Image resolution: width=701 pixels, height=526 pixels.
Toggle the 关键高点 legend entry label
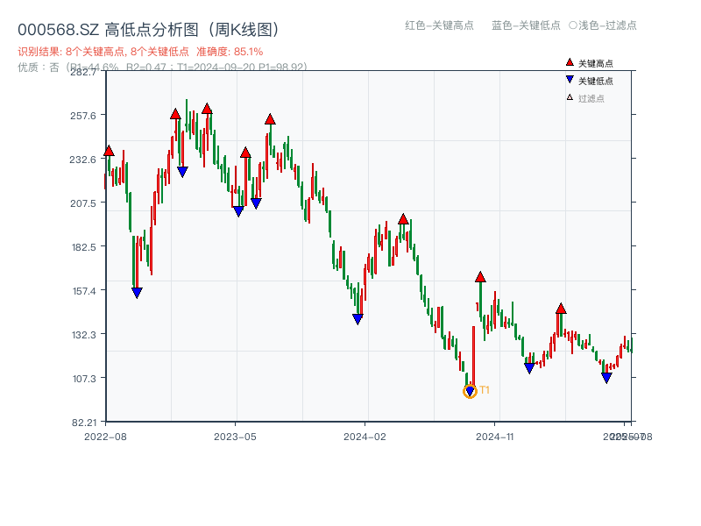596,63
